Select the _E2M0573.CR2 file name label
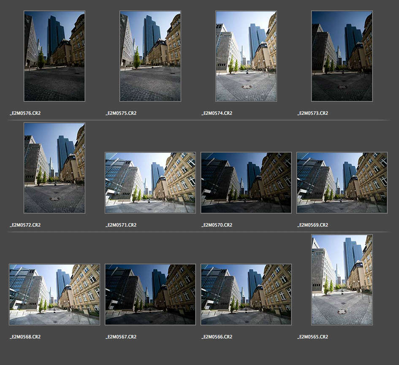Viewport: 399px width, 365px height. click(x=313, y=113)
